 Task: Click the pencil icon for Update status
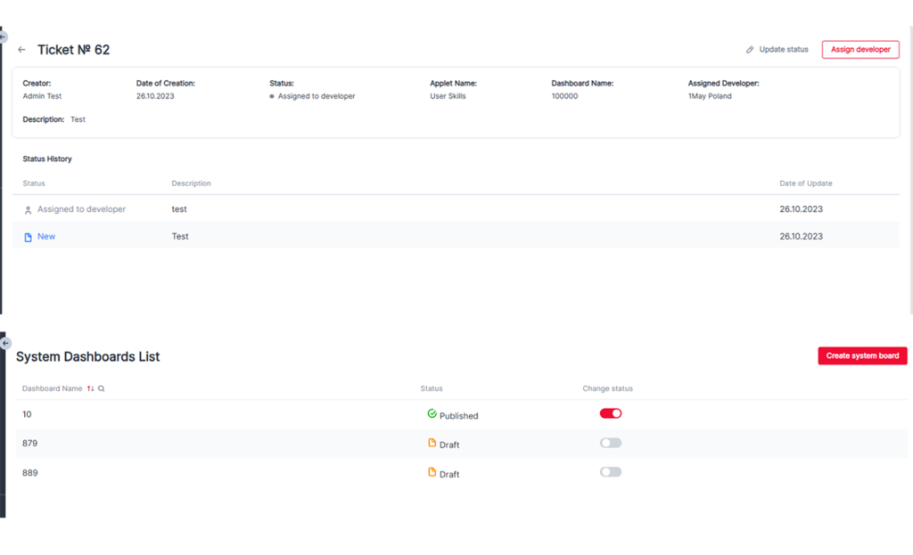point(750,50)
